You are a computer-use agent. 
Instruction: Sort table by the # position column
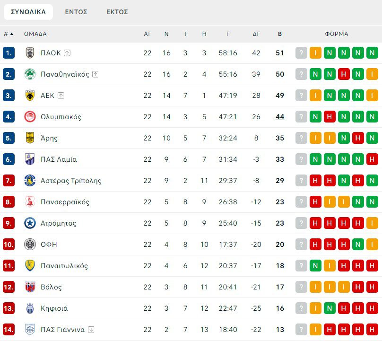(9, 34)
